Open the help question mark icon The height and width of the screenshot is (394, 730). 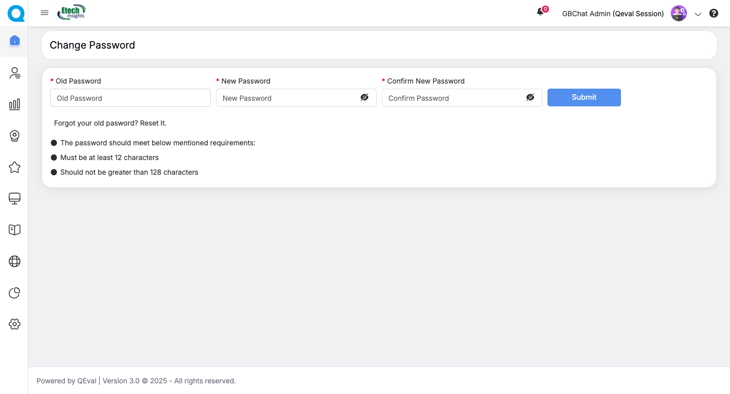pyautogui.click(x=714, y=14)
